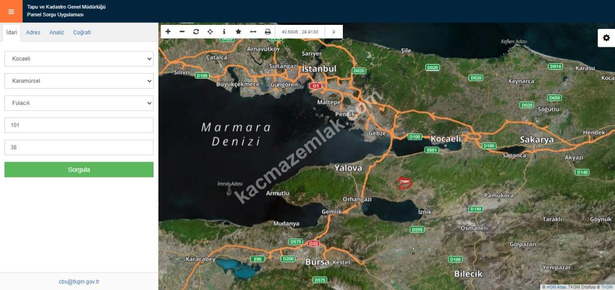
Task: Click the cbs@tkgm.gov.tr email link
Action: pyautogui.click(x=79, y=282)
